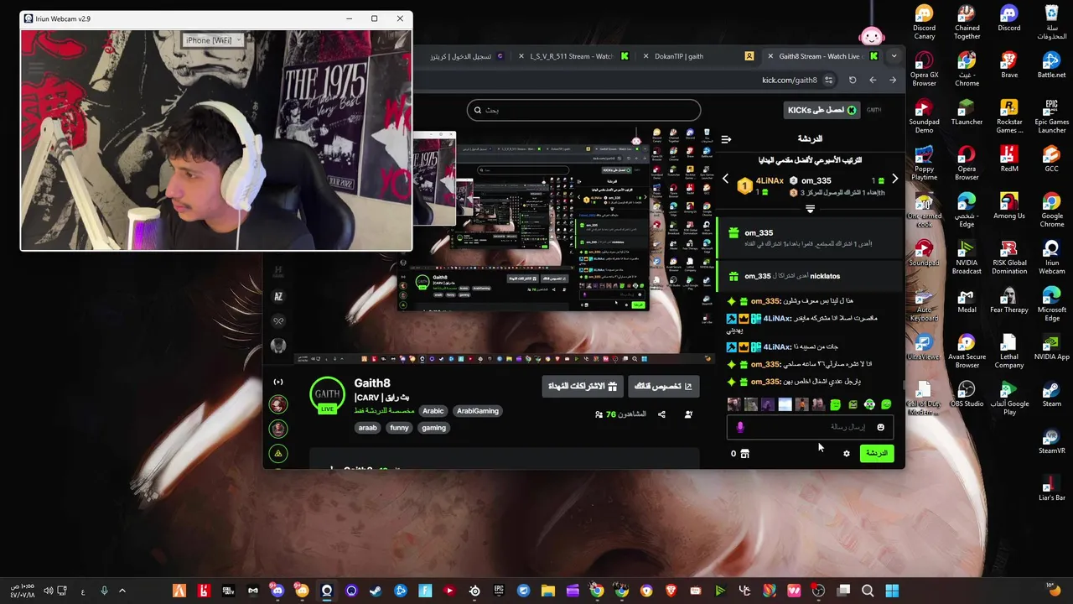
Task: Open the chat shop icon beside zero count
Action: (744, 454)
